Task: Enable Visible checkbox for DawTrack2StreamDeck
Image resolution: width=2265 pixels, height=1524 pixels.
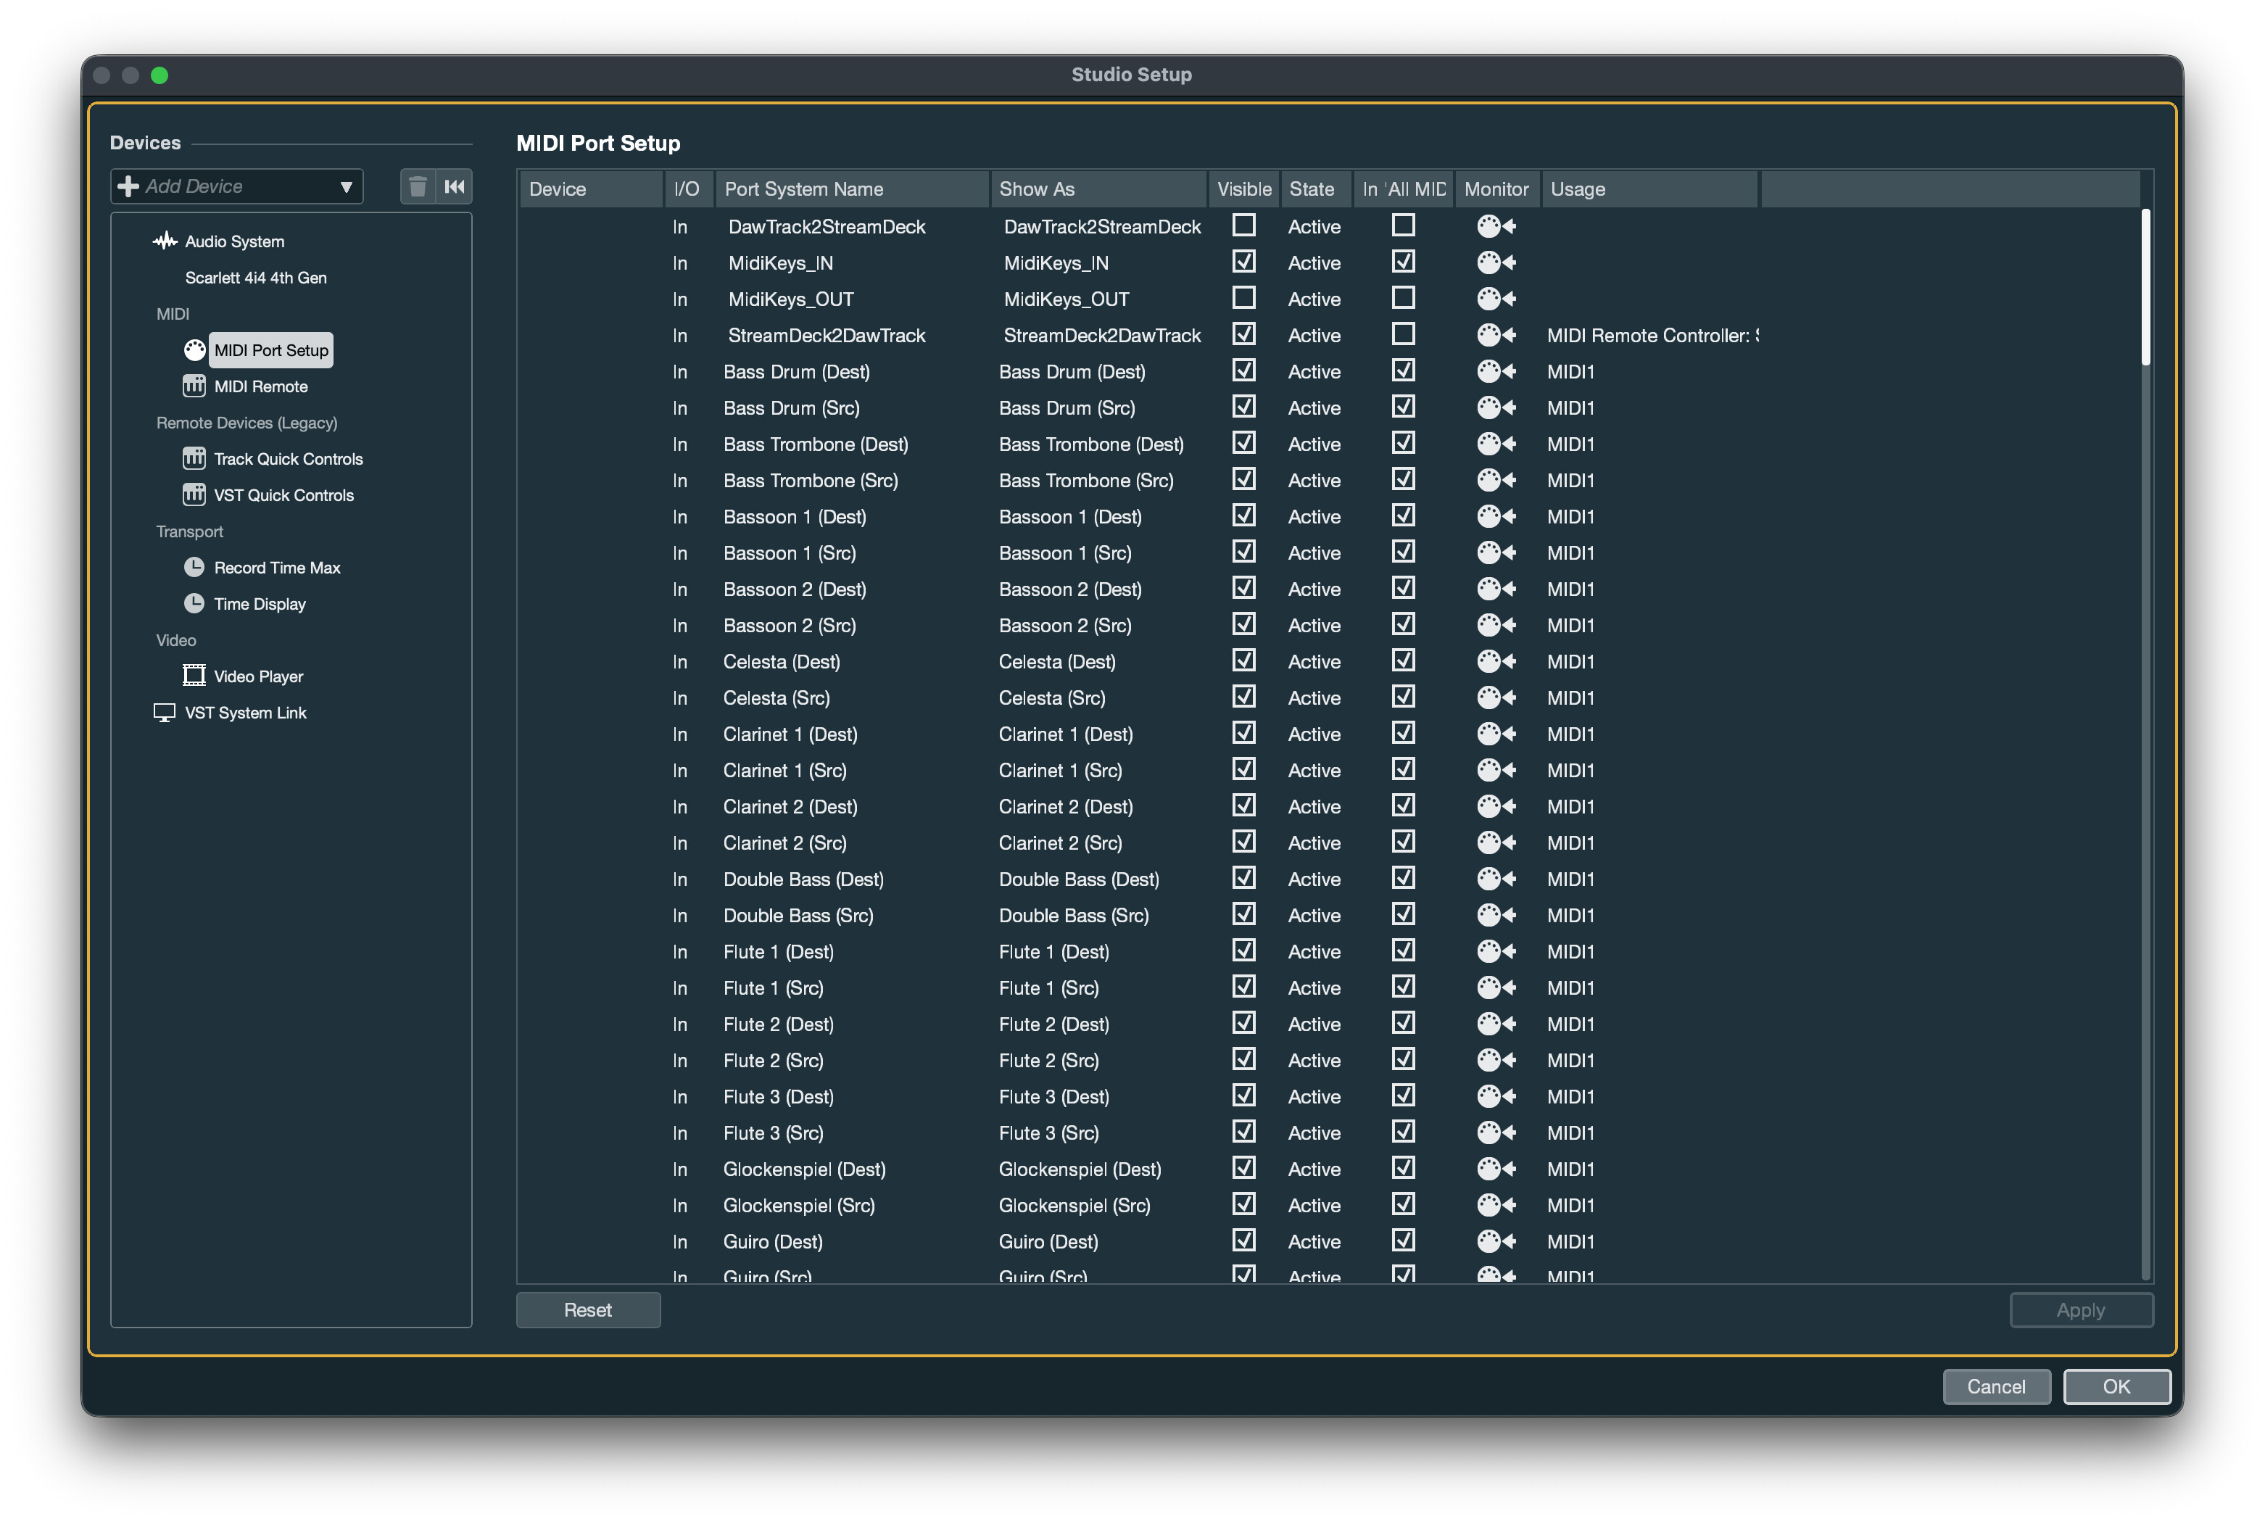Action: (1243, 225)
